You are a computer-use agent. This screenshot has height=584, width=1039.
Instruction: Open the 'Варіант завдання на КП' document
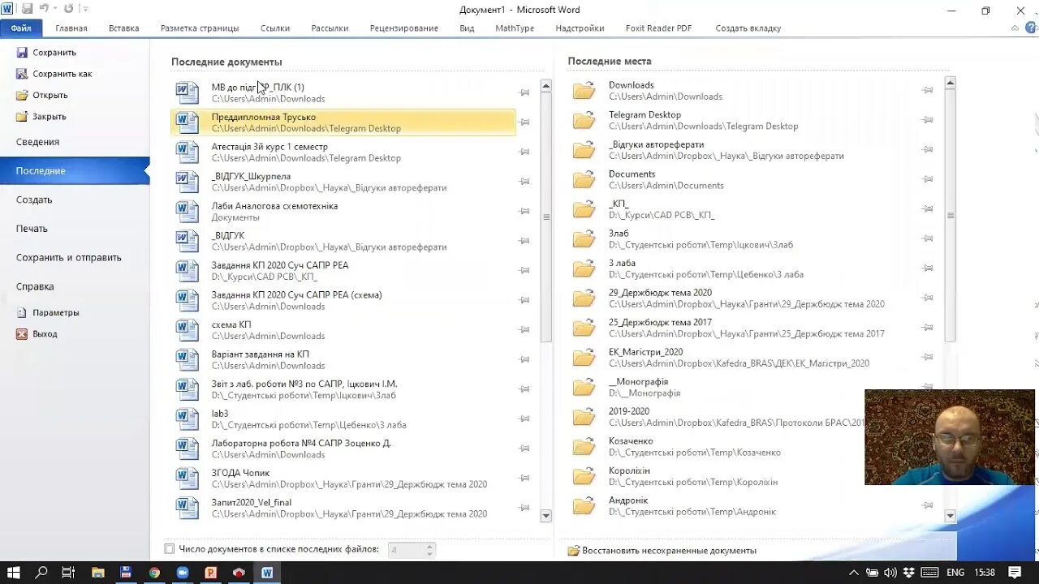click(x=343, y=359)
